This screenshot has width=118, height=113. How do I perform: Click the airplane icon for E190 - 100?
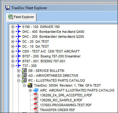[x=18, y=27]
